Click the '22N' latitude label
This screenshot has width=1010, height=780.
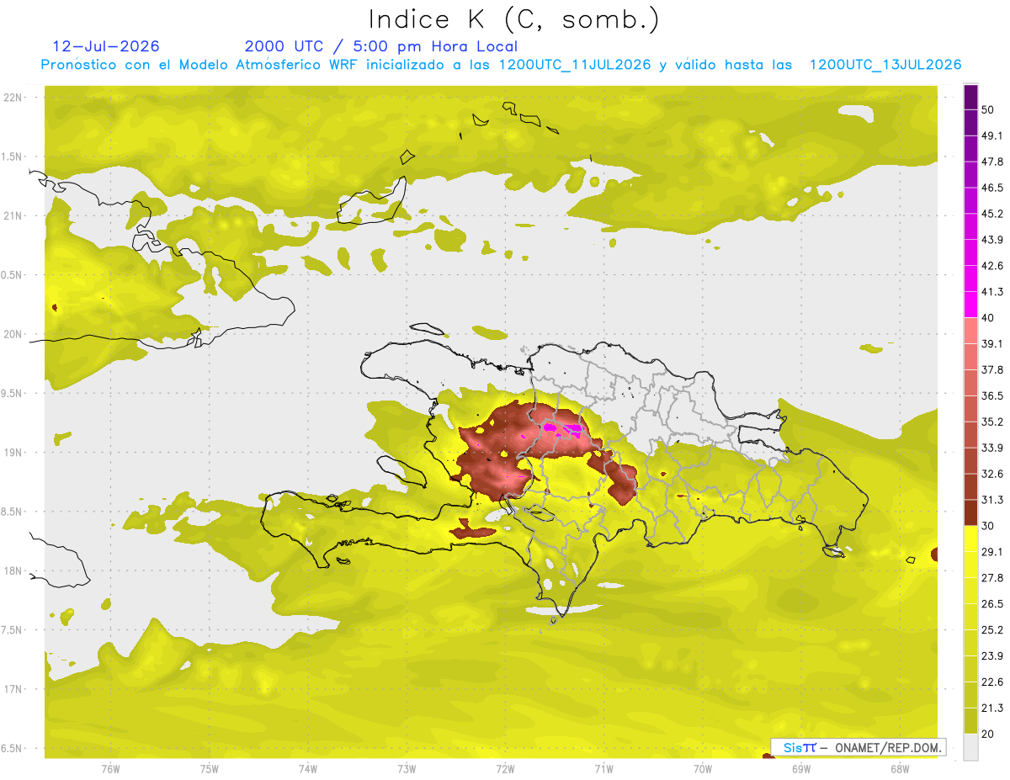click(13, 98)
